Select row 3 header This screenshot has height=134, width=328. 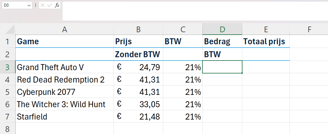(x=8, y=67)
